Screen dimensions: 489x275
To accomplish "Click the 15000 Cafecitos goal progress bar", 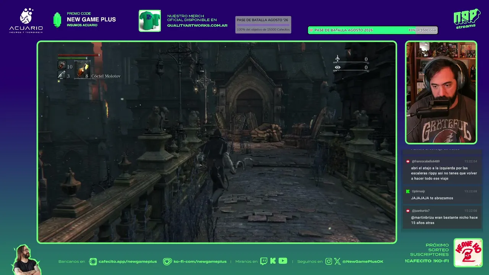I will click(263, 26).
